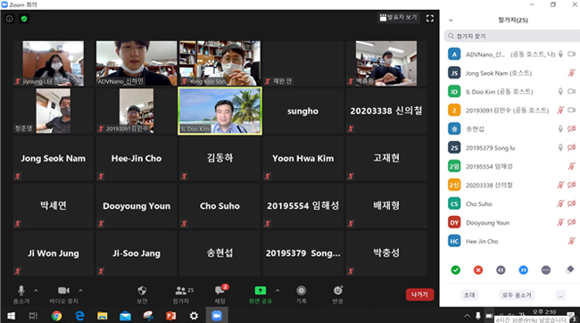Start recording with the Record icon
This screenshot has height=323, width=580.
tap(301, 291)
